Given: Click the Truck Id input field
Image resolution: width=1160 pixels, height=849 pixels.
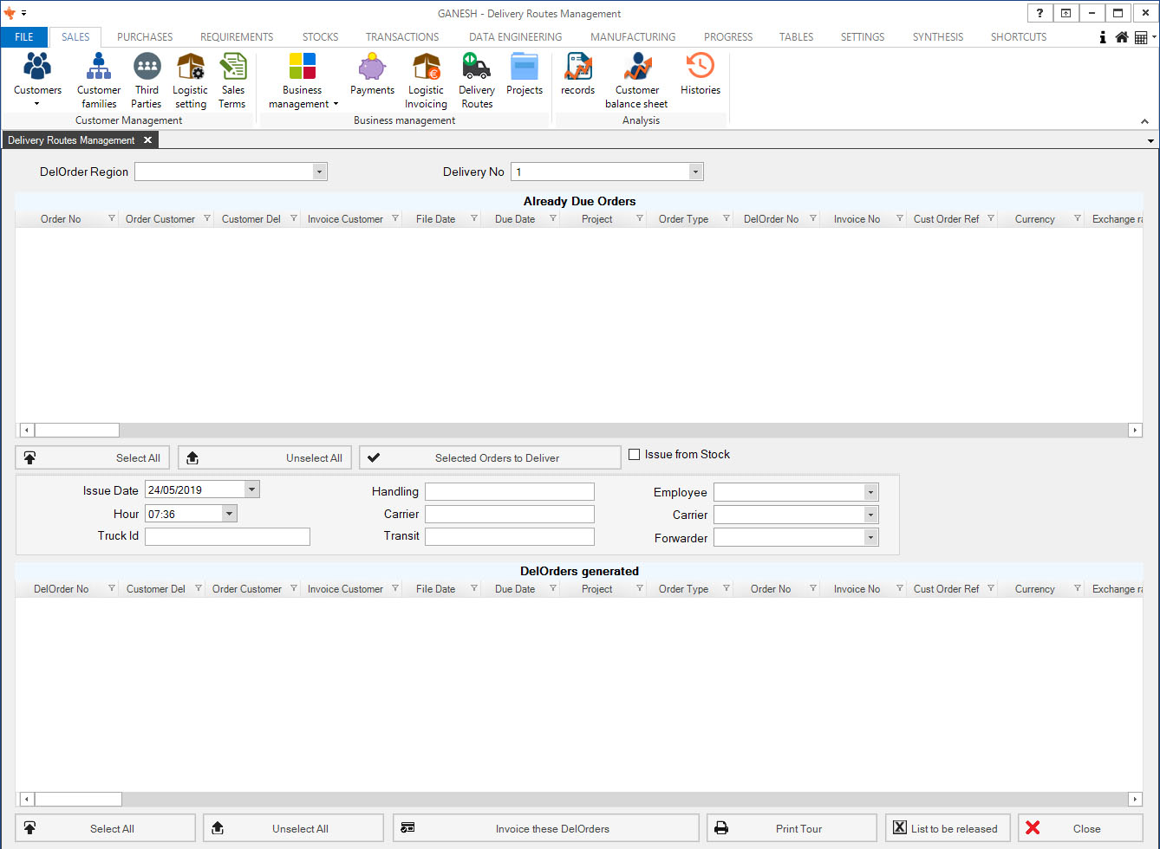Looking at the screenshot, I should pos(227,537).
